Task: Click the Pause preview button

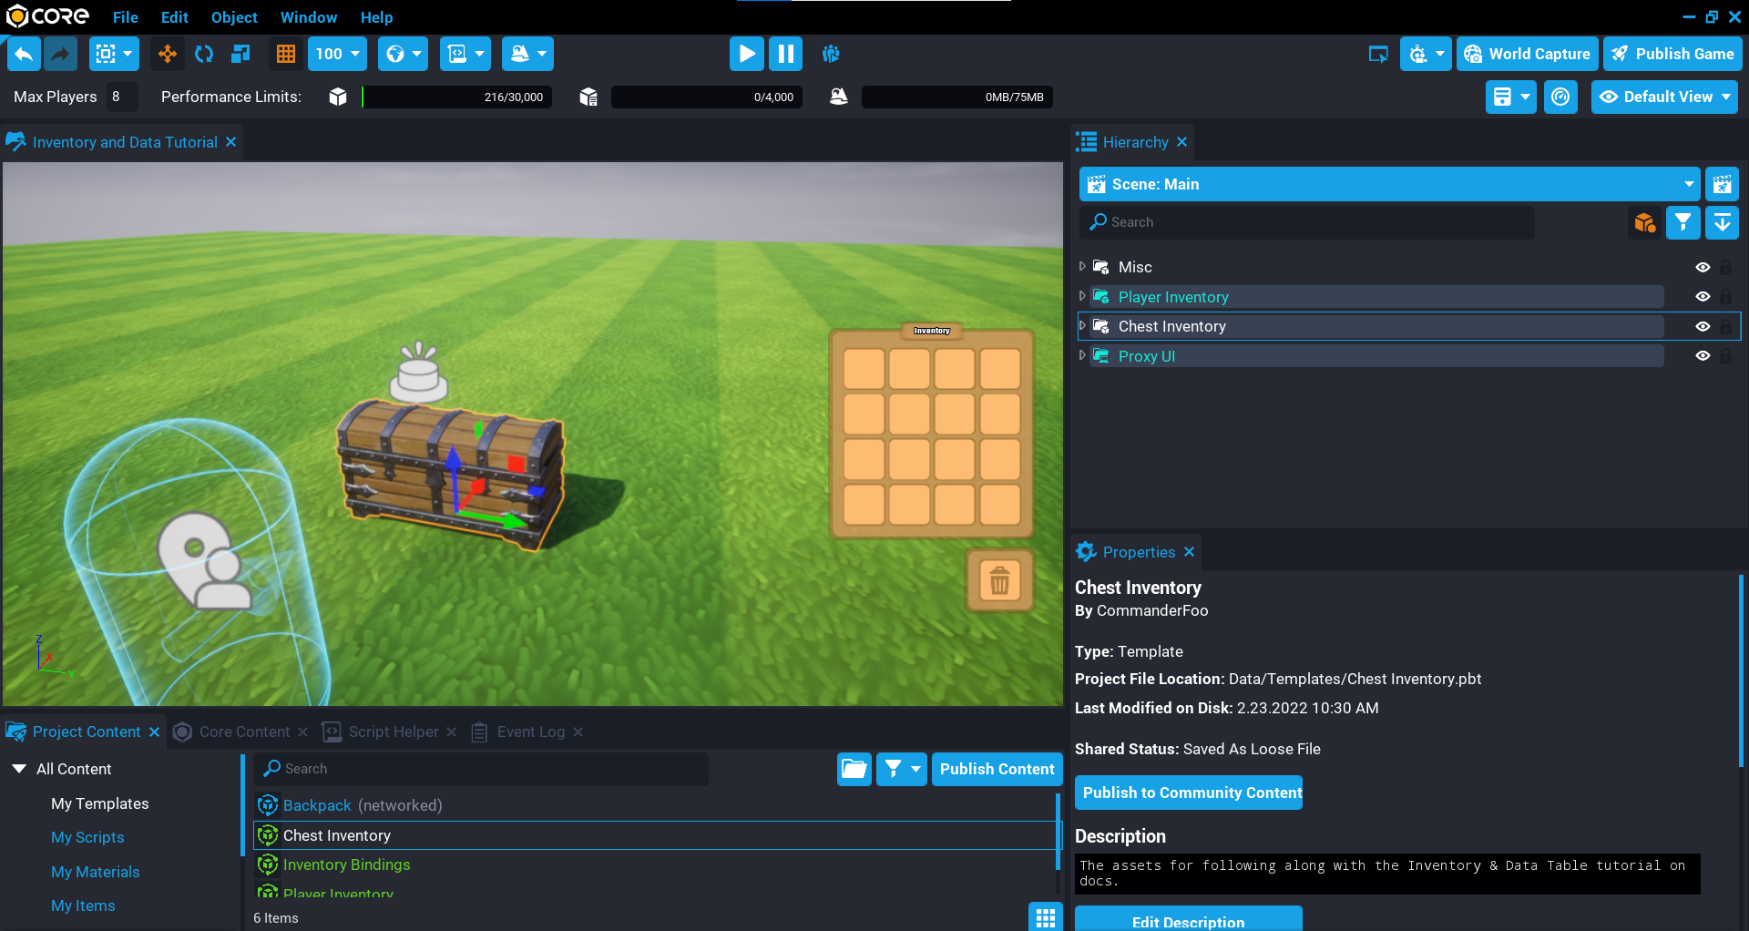Action: [785, 54]
